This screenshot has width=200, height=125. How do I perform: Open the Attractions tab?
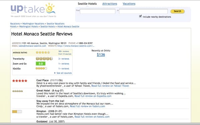click(110, 4)
